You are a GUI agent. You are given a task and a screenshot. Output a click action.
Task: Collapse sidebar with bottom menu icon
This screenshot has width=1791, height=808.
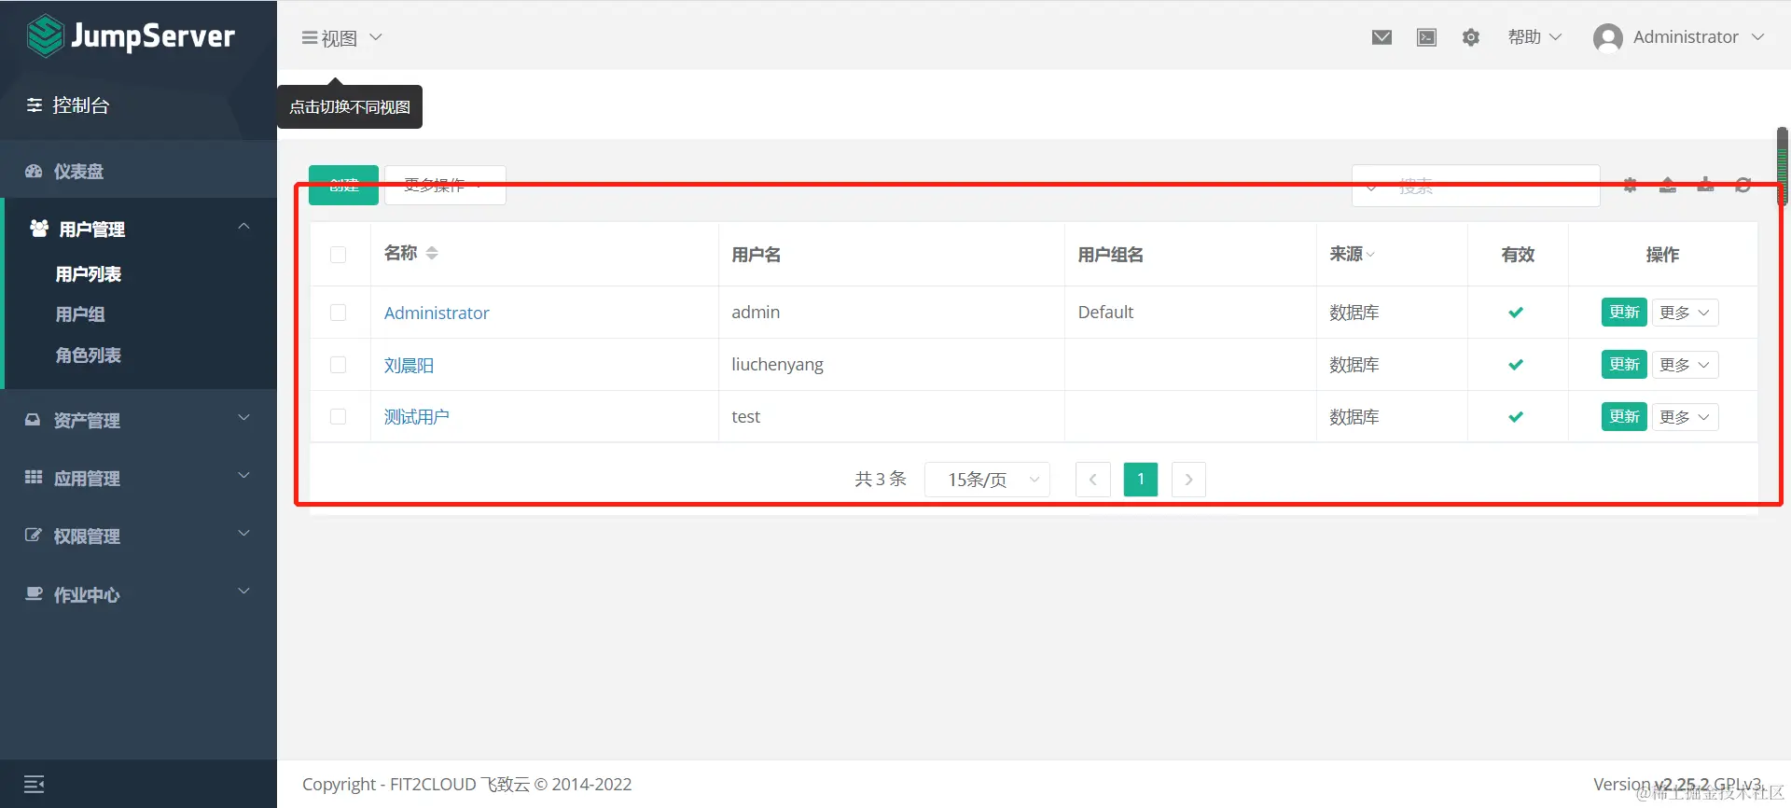(35, 784)
